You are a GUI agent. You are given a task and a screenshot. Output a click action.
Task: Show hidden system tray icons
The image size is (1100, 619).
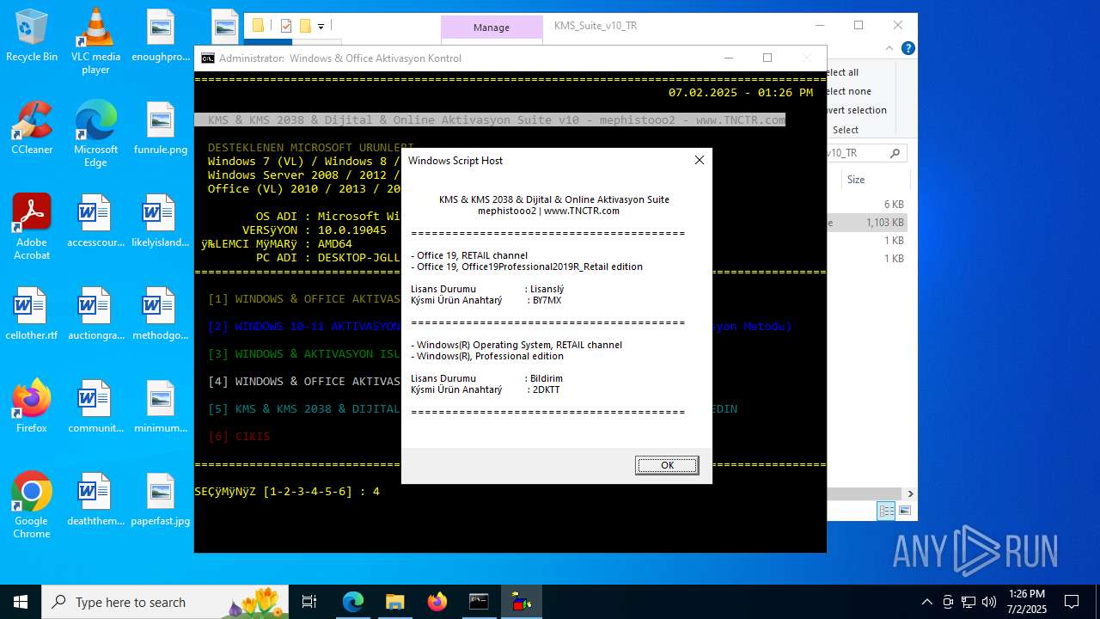[926, 602]
